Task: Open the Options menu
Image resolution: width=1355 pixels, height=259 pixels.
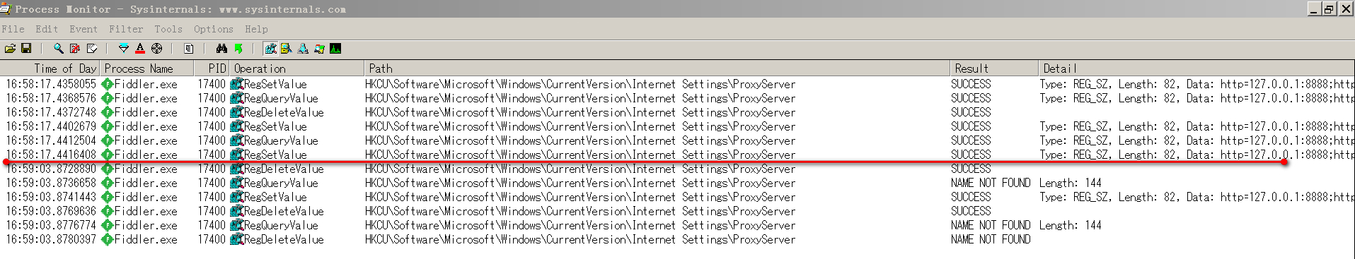Action: [214, 29]
